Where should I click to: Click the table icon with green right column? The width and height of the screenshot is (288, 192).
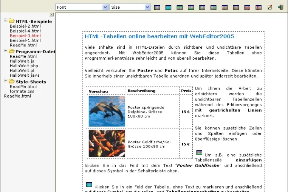click(x=213, y=7)
